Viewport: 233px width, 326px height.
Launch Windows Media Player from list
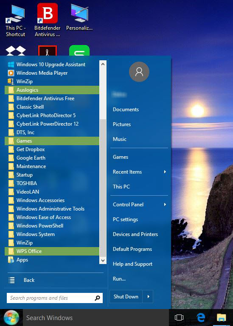coord(52,73)
